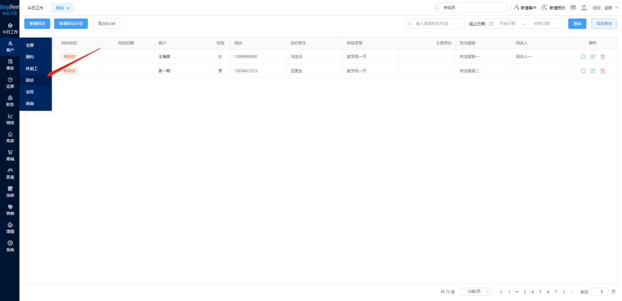
Task: Delete the 张一鸣 follow-up record
Action: click(602, 71)
